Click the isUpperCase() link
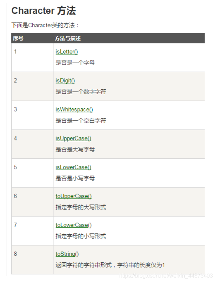This screenshot has width=216, height=282. (x=73, y=138)
